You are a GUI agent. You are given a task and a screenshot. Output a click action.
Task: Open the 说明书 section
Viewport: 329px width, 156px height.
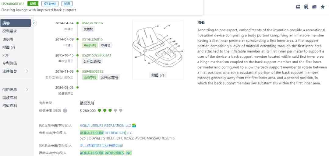click(8, 39)
